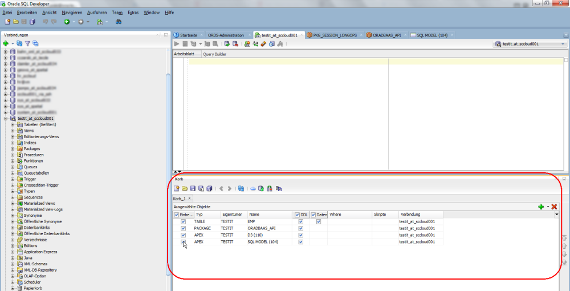Create a new cart in Korb toolbar
Screen dimensions: 570x291
(177, 188)
